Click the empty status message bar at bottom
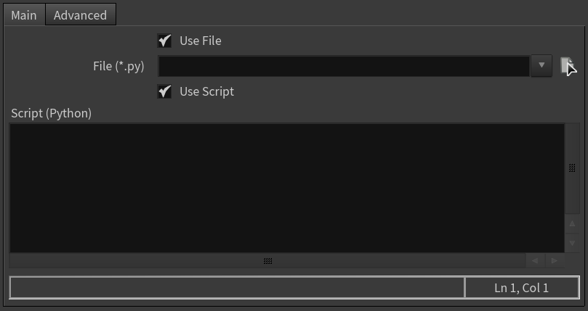 (237, 288)
